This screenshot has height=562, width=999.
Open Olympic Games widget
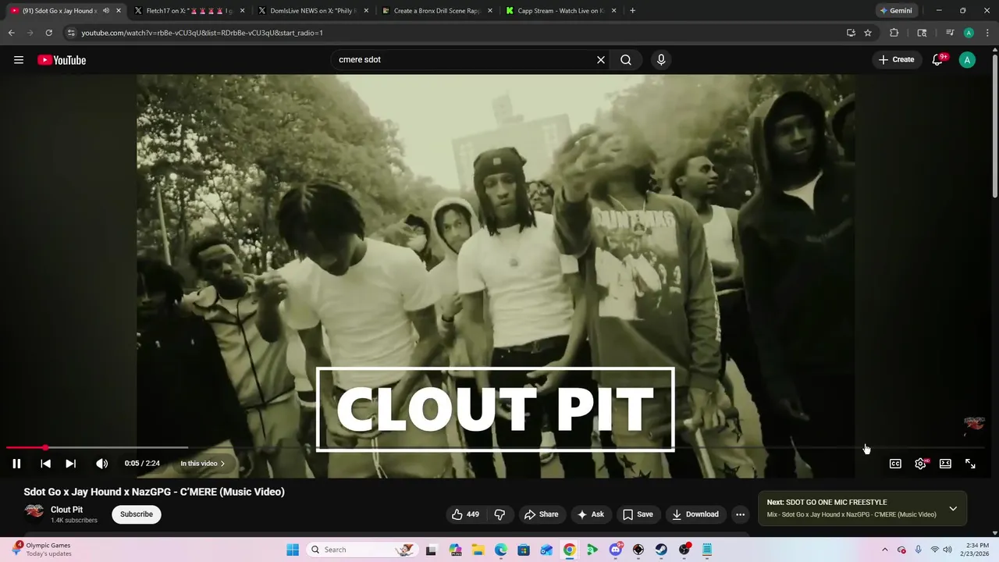[x=41, y=550]
